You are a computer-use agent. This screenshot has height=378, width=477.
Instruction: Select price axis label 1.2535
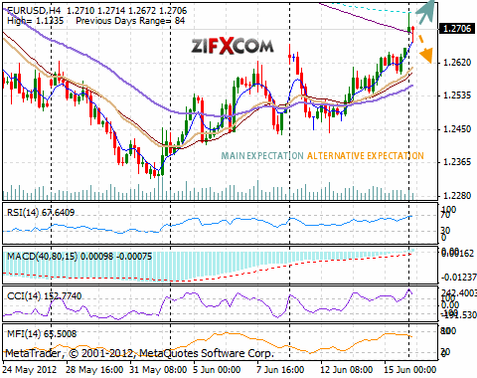click(x=457, y=95)
